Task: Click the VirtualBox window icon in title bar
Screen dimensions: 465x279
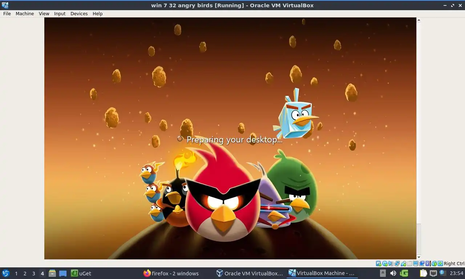Action: (5, 5)
